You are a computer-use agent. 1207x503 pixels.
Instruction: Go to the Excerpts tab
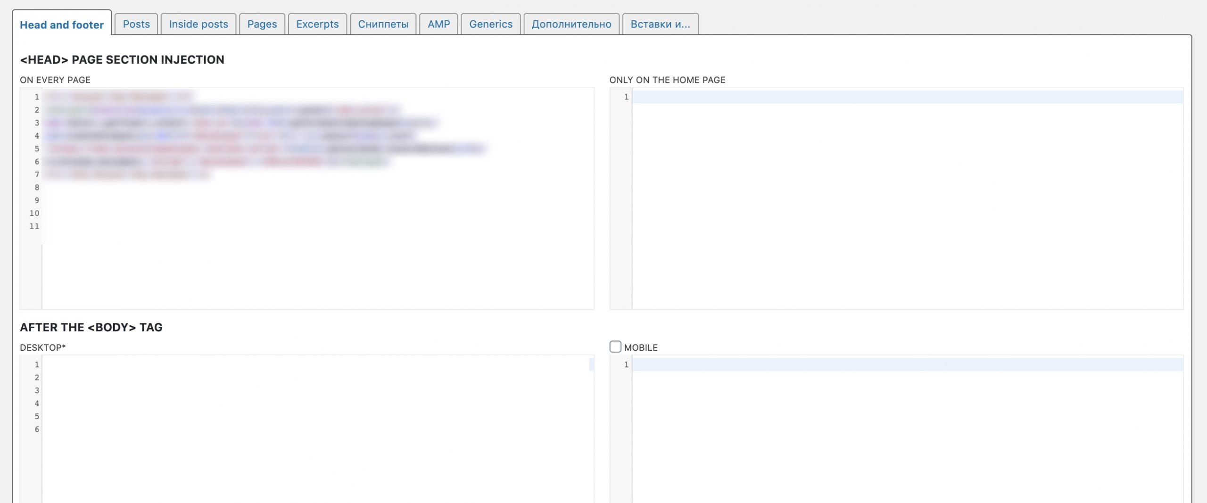[317, 24]
